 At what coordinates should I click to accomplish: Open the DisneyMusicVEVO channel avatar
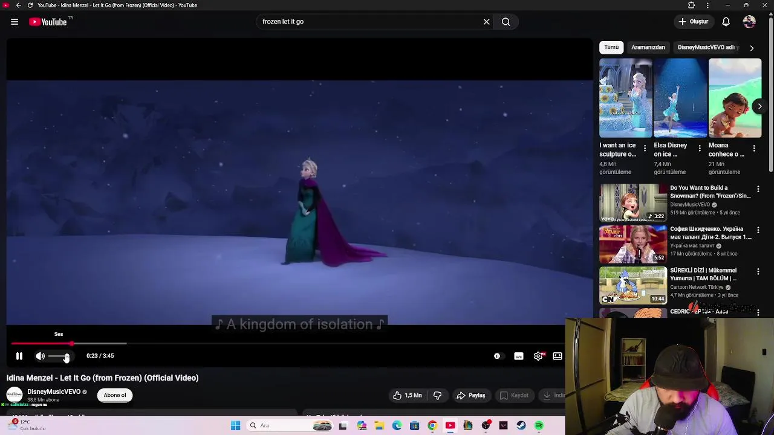[x=15, y=395]
